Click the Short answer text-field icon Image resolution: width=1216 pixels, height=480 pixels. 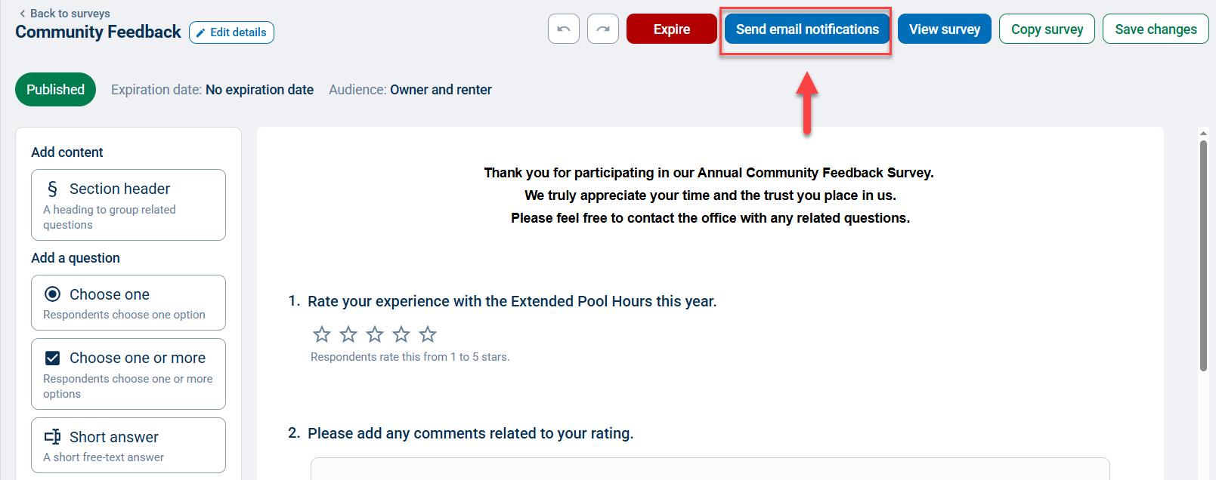[x=52, y=437]
